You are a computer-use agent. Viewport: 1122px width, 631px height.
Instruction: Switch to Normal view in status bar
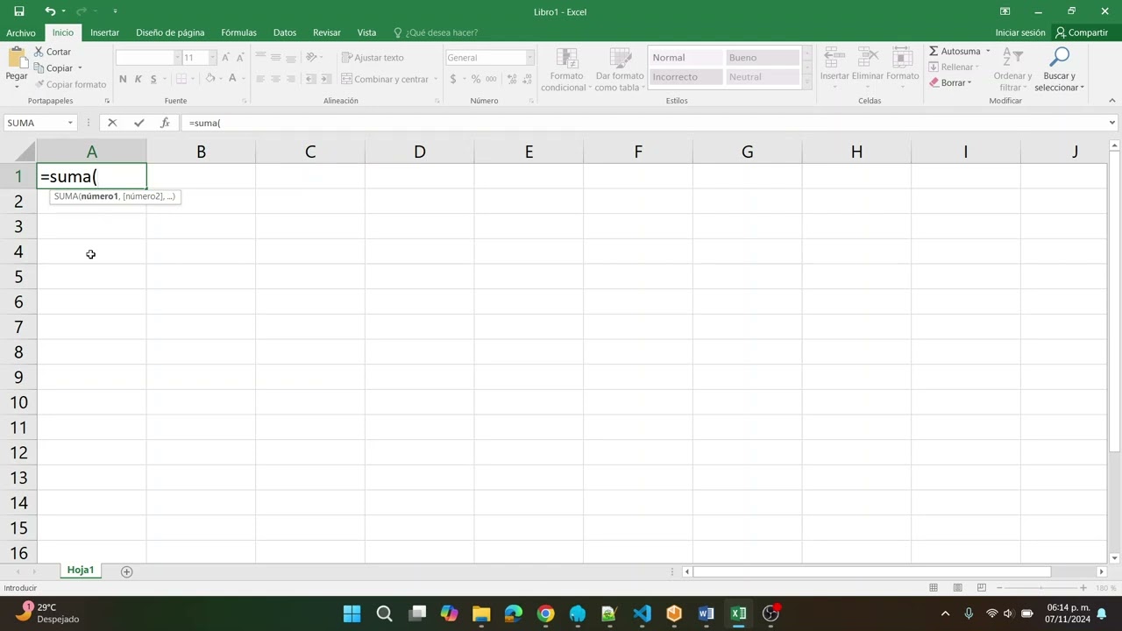[934, 588]
